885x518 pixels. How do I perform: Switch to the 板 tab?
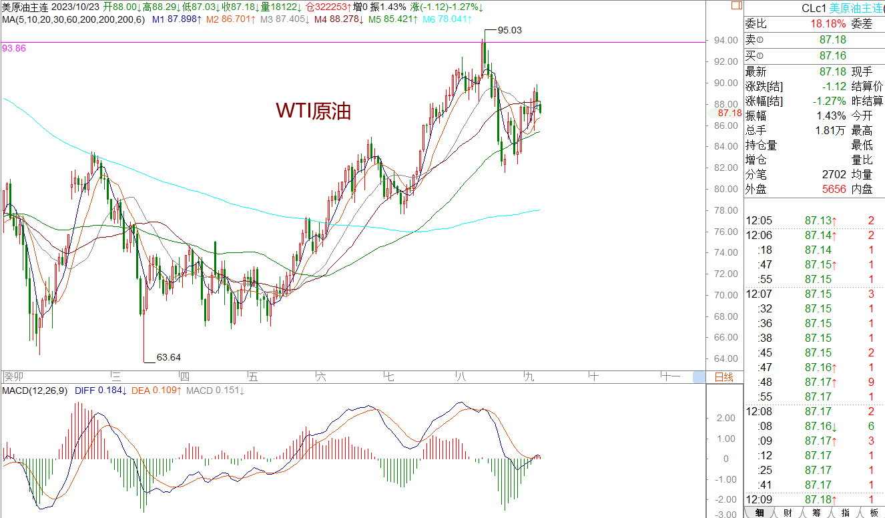[x=874, y=512]
